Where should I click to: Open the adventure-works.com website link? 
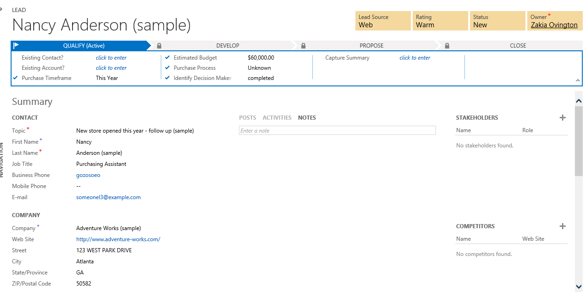click(118, 239)
